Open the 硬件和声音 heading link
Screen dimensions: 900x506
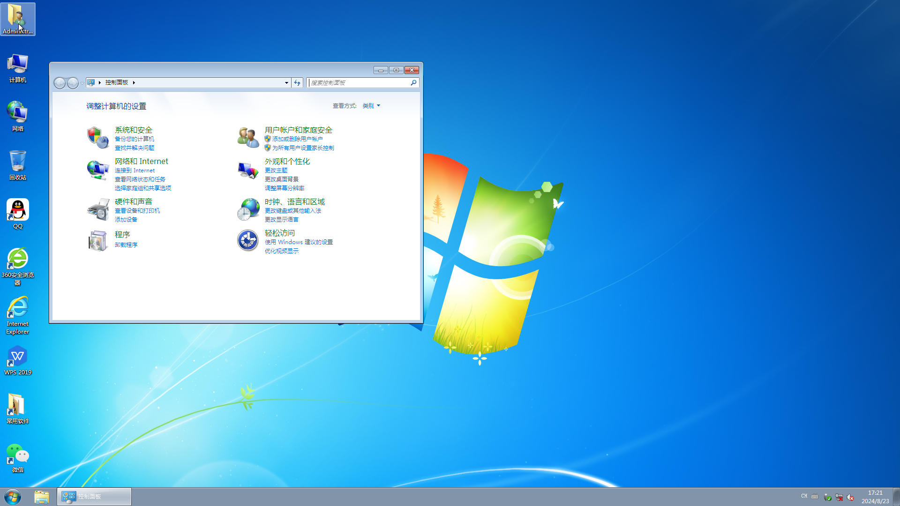(134, 201)
